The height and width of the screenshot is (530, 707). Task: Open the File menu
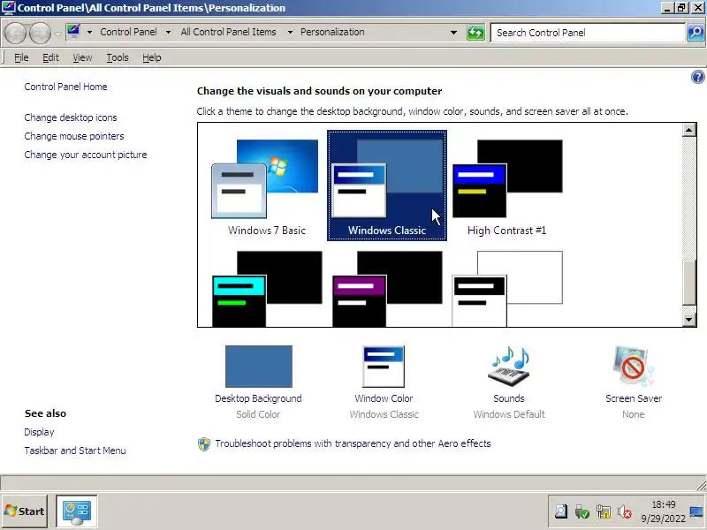[21, 57]
